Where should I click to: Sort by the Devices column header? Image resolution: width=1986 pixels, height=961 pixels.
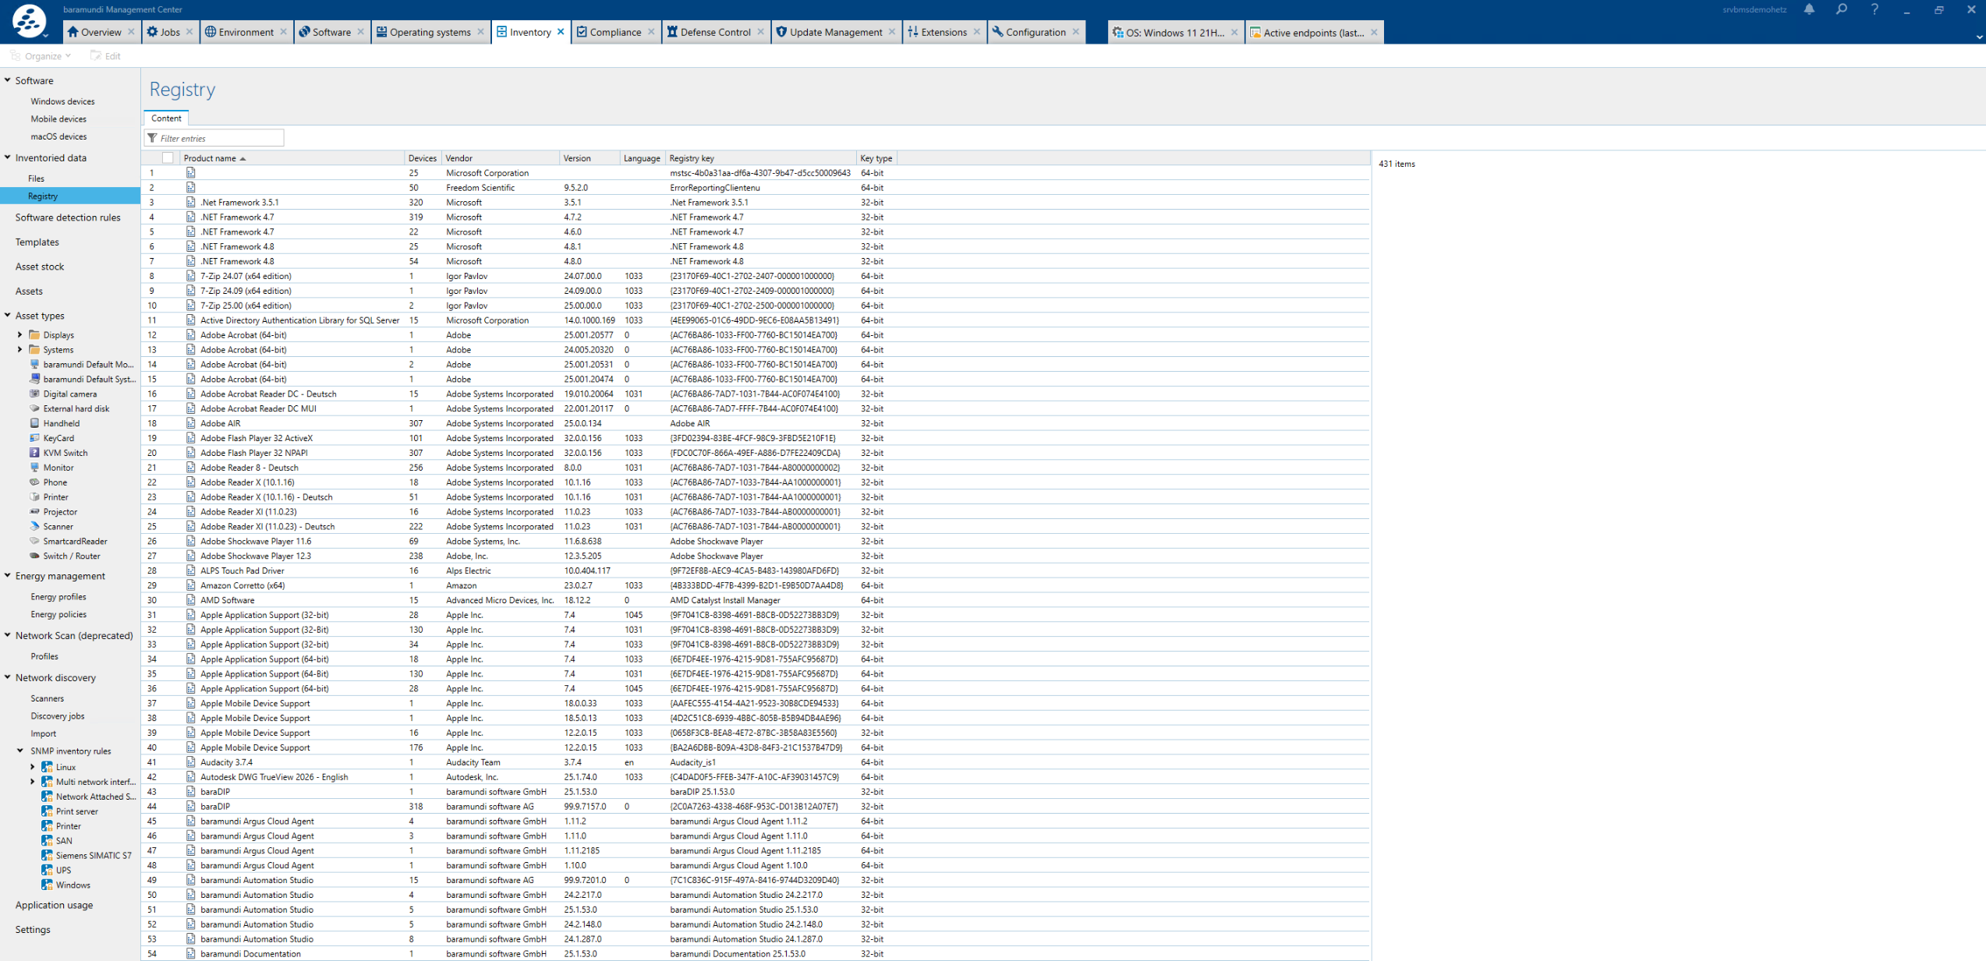pos(422,158)
